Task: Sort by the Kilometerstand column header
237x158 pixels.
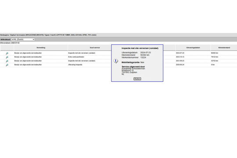Action: 224,48
